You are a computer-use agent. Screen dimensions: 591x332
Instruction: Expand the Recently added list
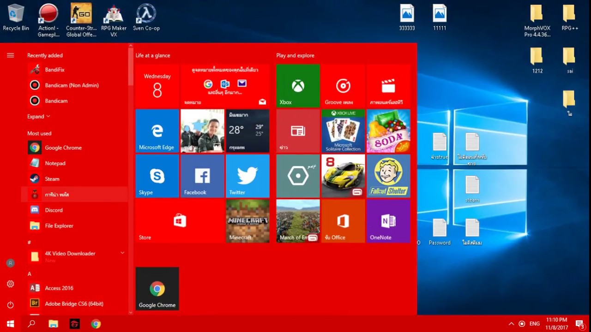click(38, 117)
